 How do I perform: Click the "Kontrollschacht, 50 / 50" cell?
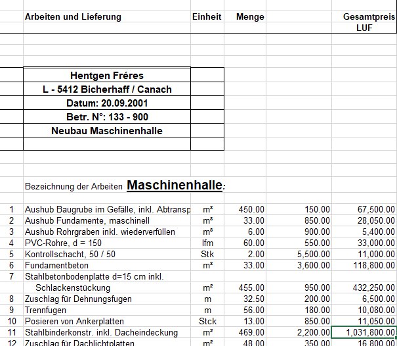coord(70,254)
